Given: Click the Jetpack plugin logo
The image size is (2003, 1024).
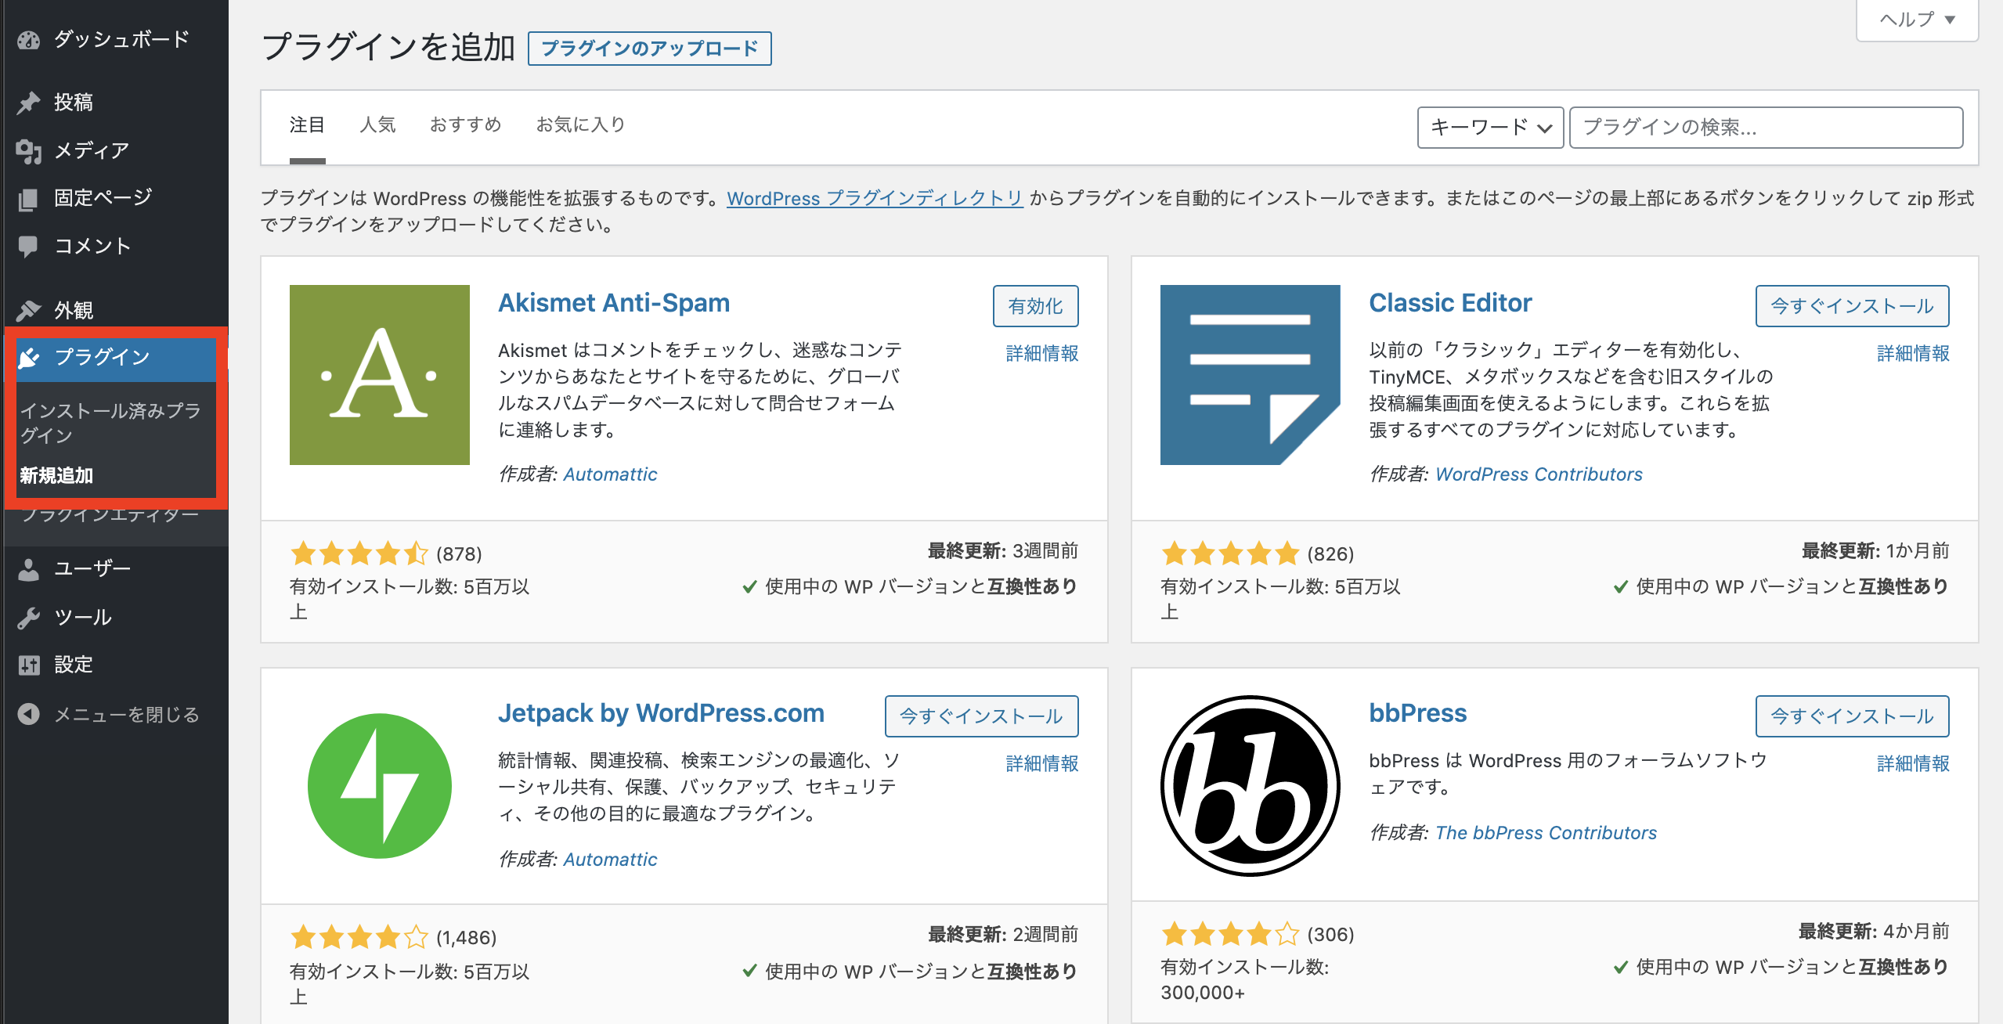Looking at the screenshot, I should click(x=380, y=785).
